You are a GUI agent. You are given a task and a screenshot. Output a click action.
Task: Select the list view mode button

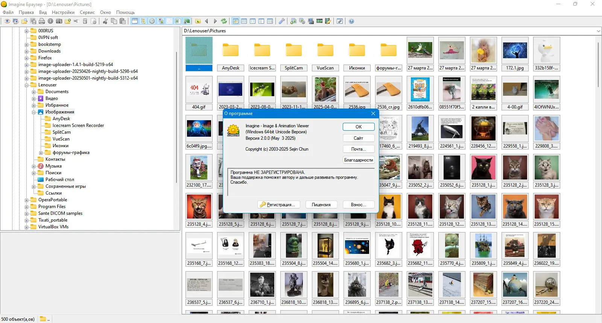[261, 21]
